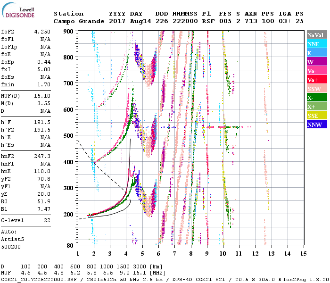Click the B1 value 7.47
Screen dimensions: 330x283
44,209
